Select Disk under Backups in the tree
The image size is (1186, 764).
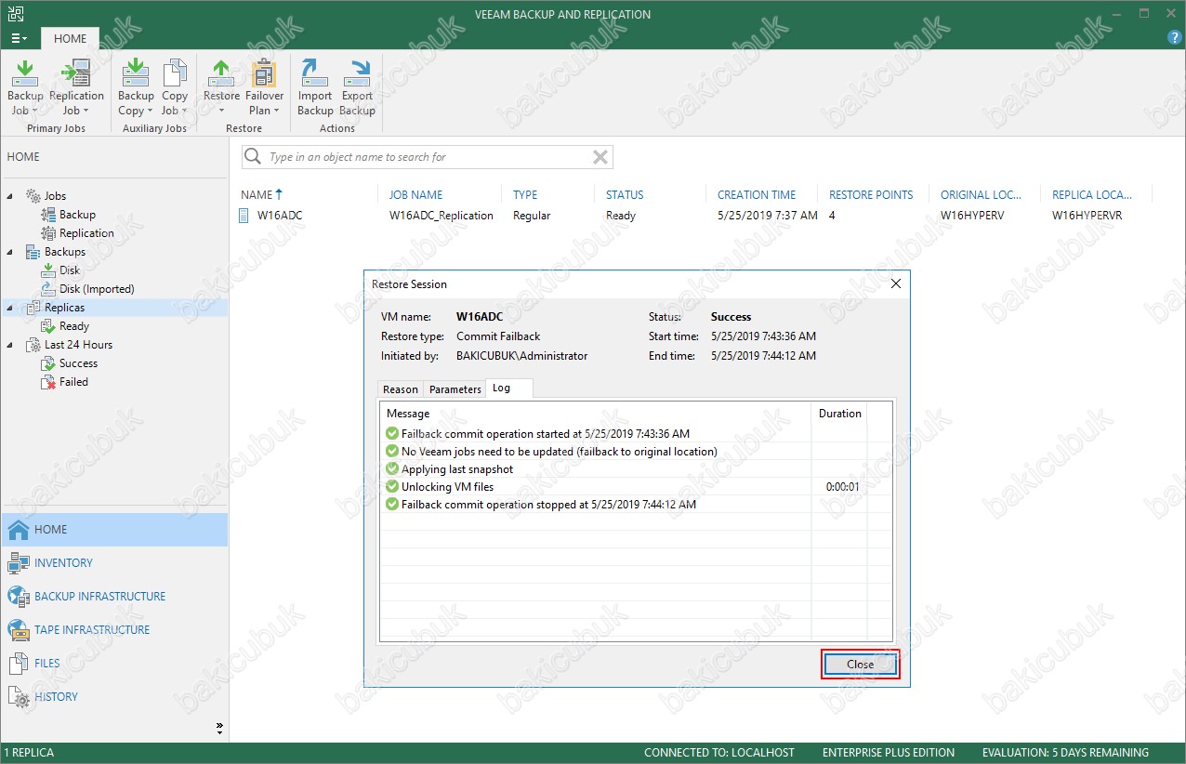click(x=70, y=270)
